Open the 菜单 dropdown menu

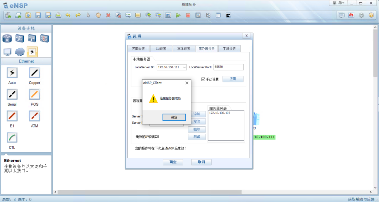pyautogui.click(x=338, y=3)
